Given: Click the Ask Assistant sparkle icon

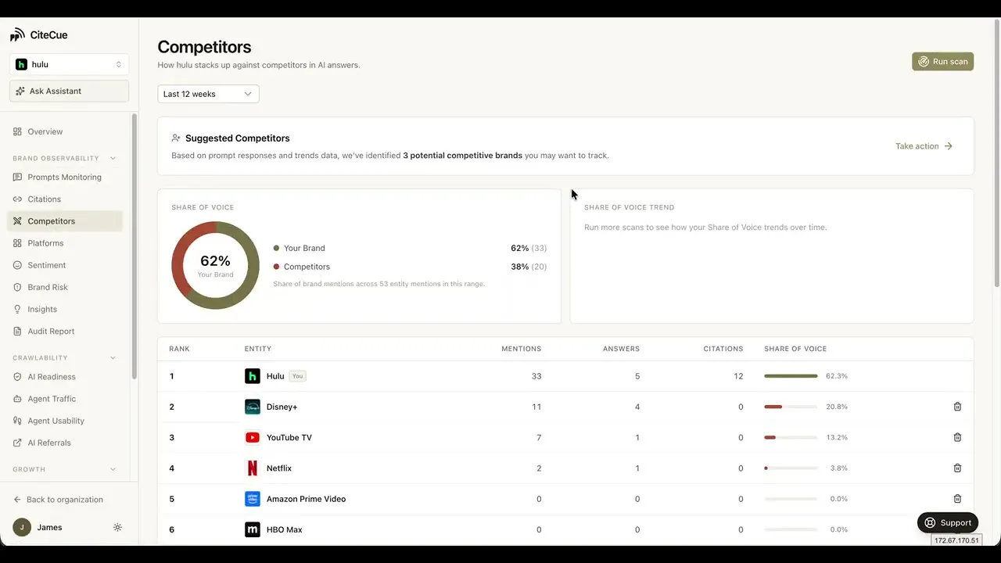Looking at the screenshot, I should 20,91.
